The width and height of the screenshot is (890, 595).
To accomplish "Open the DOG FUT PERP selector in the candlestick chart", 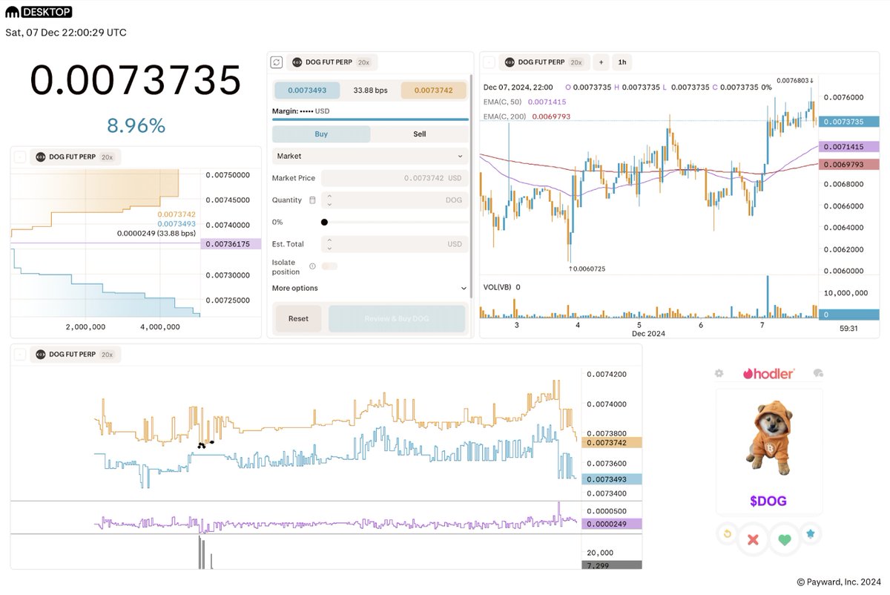I will point(544,62).
